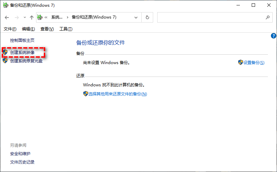This screenshot has height=172, width=277.
Task: Open the 文件(F) menu
Action: (10, 29)
